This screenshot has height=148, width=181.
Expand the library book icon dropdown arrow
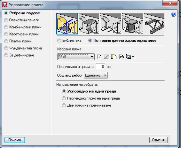click(x=133, y=57)
